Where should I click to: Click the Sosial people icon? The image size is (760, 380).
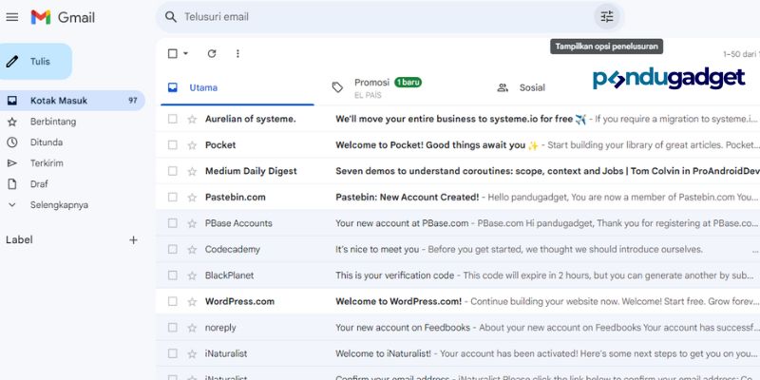click(503, 87)
